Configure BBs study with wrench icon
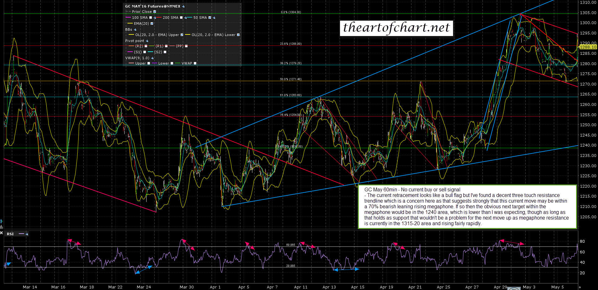The height and width of the screenshot is (290, 598). pos(135,29)
